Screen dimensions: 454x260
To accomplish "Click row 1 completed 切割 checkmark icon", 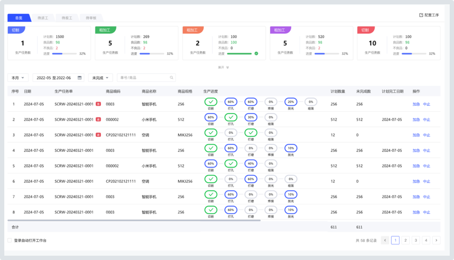I will (211, 102).
